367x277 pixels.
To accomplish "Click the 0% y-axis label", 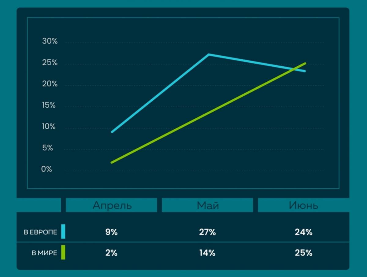I will pos(46,169).
